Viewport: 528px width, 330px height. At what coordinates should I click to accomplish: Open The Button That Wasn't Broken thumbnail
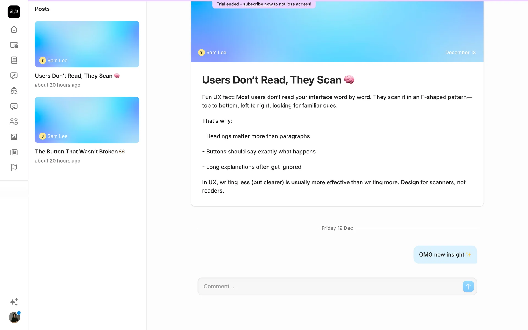[87, 120]
